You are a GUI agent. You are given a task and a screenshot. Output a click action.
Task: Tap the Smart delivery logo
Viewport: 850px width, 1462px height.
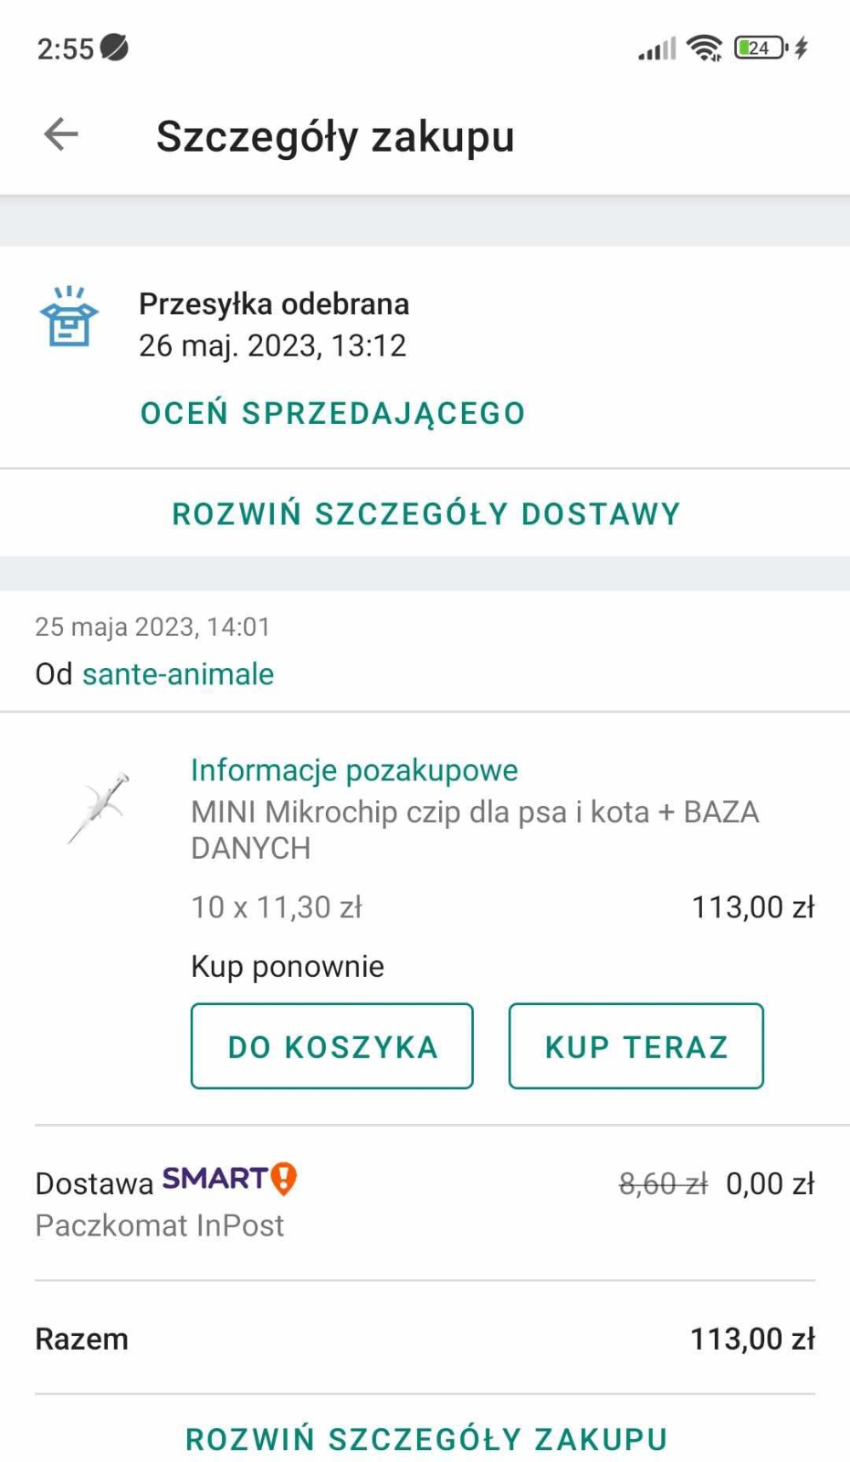point(230,1179)
